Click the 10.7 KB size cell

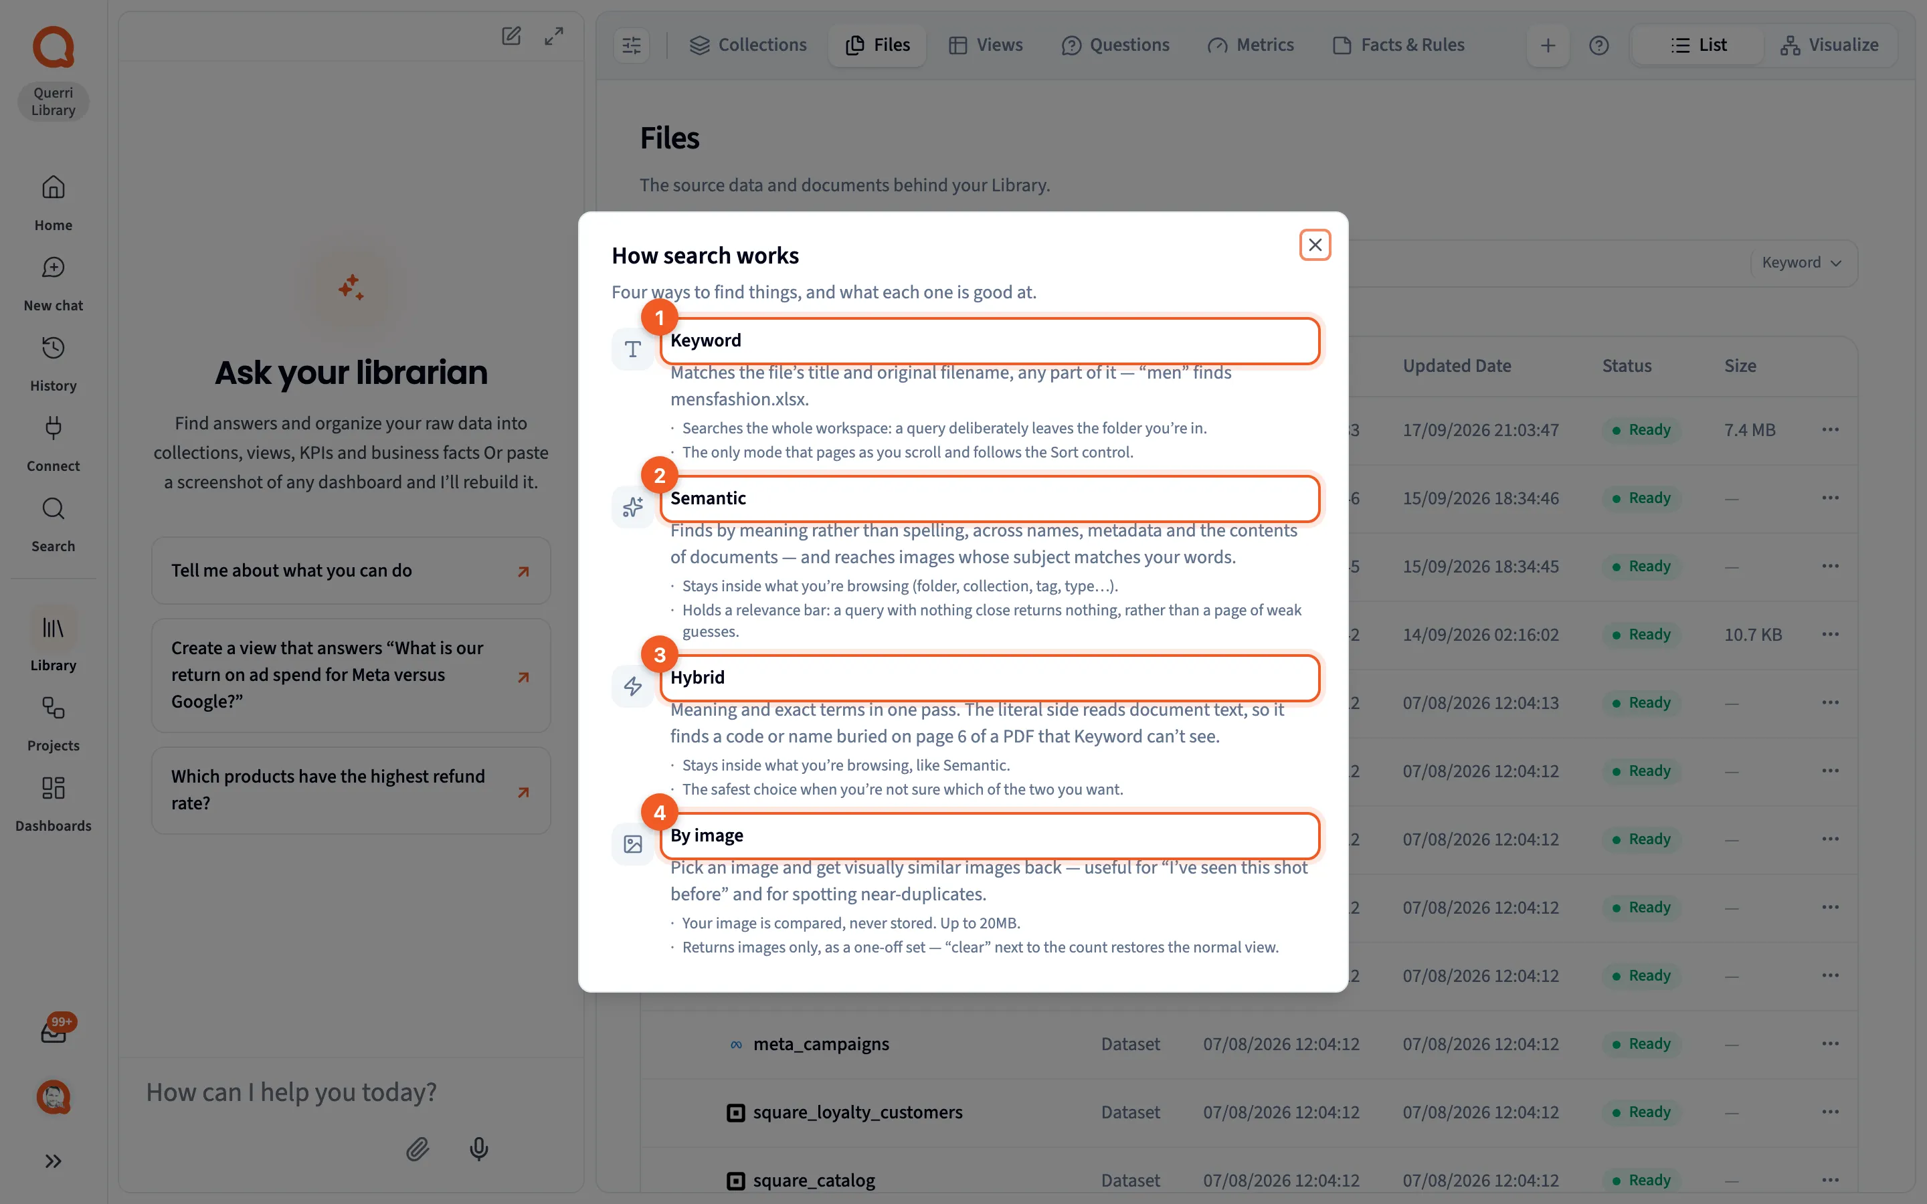1754,635
